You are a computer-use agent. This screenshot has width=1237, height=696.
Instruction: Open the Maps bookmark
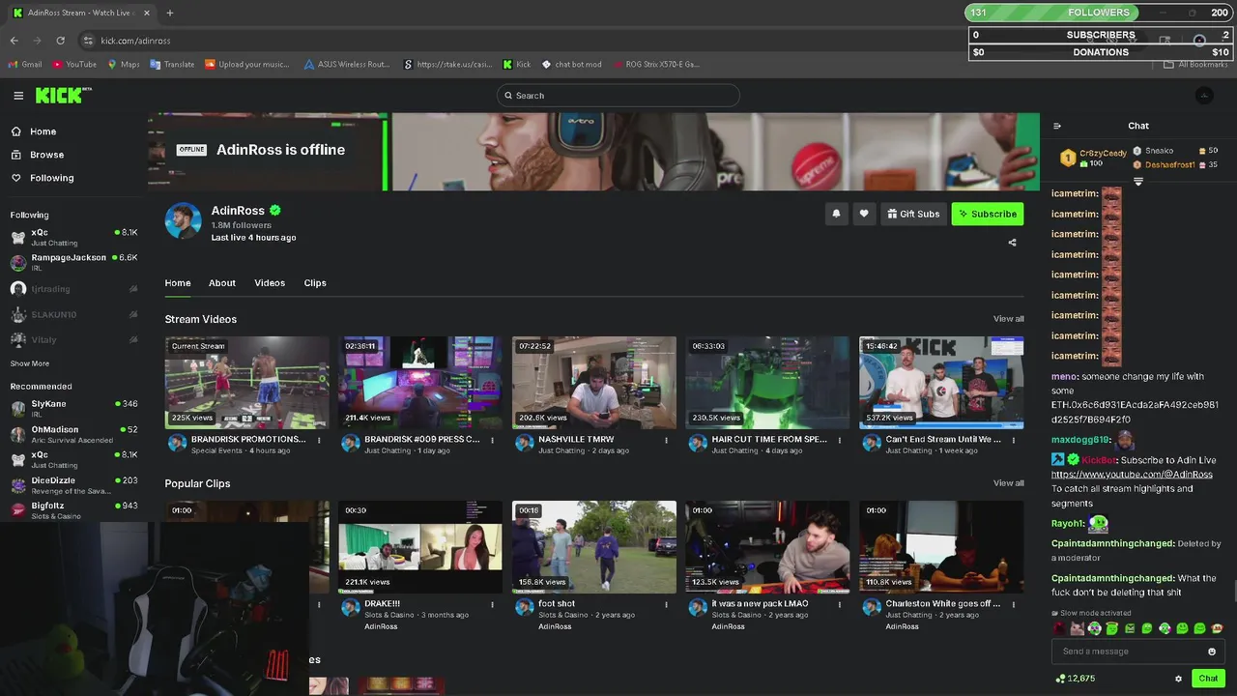(124, 65)
